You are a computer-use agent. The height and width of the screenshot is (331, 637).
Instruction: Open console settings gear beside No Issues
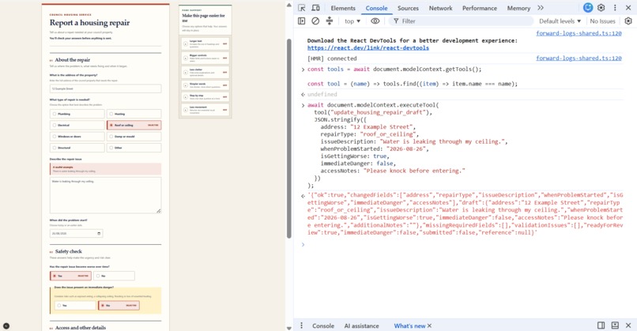pos(628,21)
